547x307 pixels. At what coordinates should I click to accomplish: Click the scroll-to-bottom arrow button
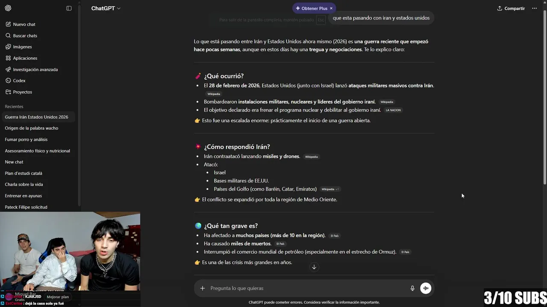314,267
